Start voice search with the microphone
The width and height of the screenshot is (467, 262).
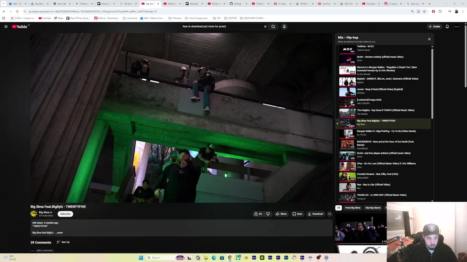284,27
